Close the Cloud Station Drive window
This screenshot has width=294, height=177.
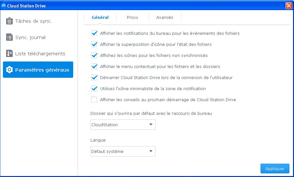pos(288,6)
